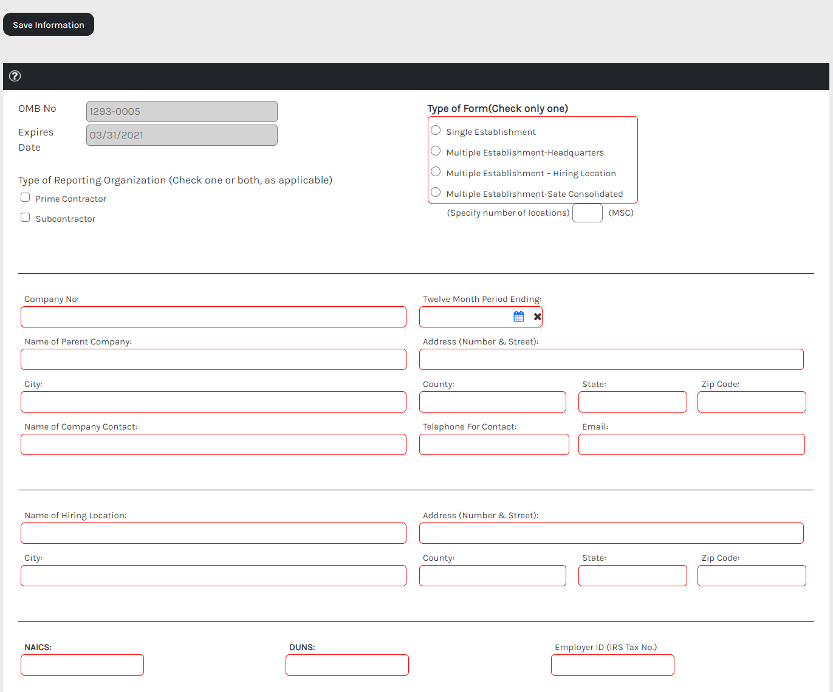Clear the Twelve Month Period Ending date

tap(537, 317)
